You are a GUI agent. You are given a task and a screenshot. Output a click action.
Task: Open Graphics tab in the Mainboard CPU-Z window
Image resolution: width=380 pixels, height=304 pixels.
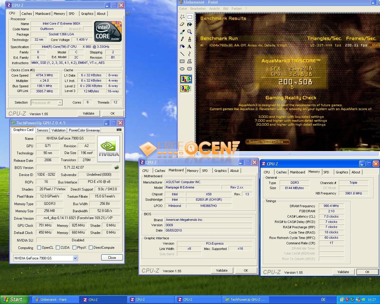[x=220, y=171]
